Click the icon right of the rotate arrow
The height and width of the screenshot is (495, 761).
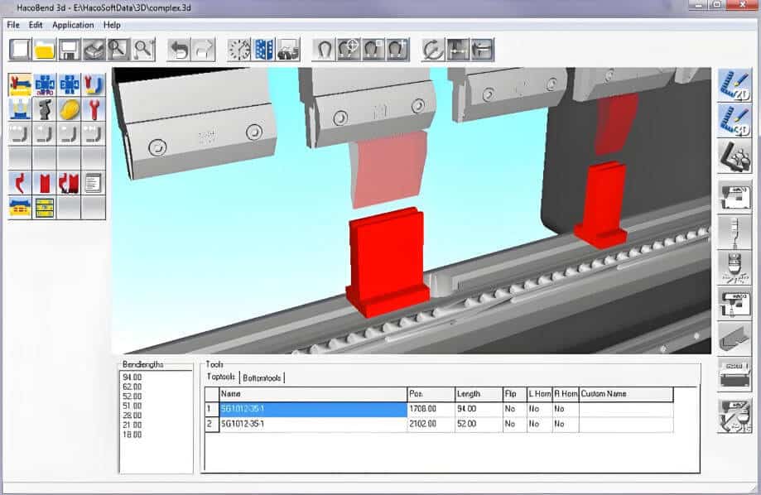click(458, 50)
